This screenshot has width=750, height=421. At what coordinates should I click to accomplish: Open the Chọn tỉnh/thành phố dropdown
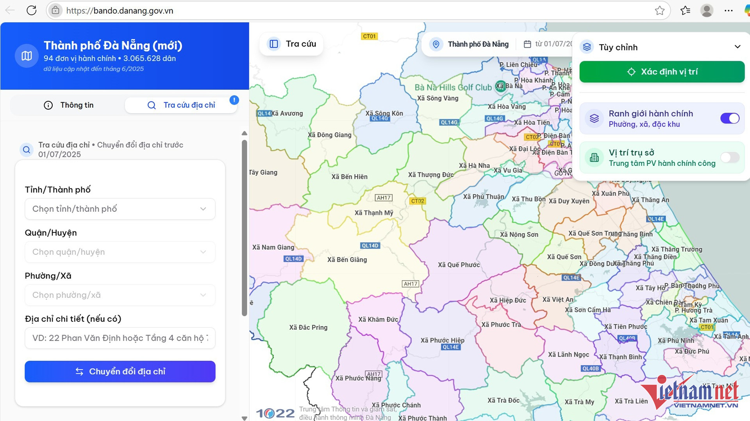point(120,209)
